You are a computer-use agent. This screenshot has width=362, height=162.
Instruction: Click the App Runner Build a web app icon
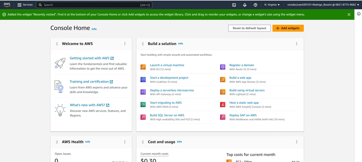click(223, 80)
